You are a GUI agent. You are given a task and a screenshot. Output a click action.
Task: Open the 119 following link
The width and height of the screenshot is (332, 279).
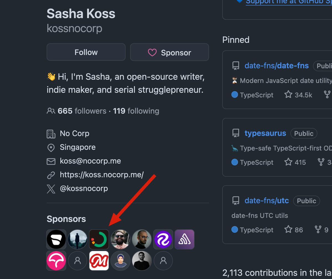click(136, 111)
